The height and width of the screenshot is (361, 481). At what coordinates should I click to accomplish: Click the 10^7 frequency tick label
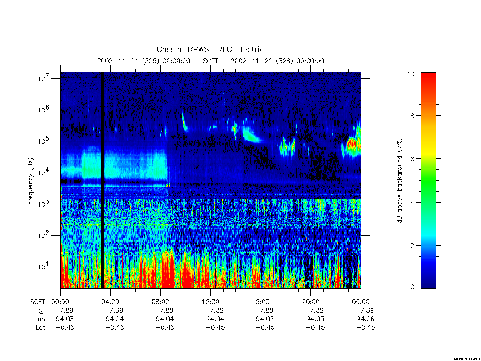coord(44,78)
